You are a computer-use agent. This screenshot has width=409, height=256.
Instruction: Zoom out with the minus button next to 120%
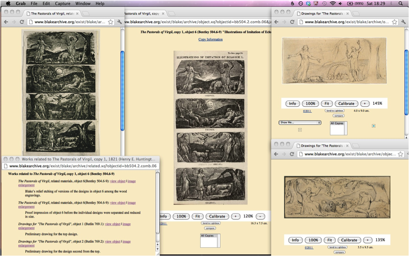point(260,216)
